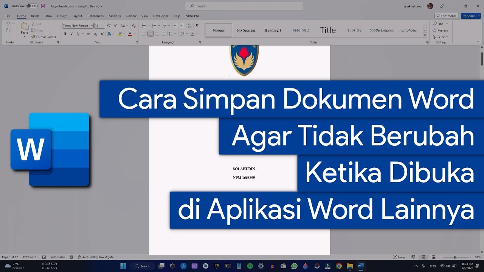This screenshot has height=272, width=484.
Task: Open Spotify from the Windows taskbar
Action: [x=250, y=266]
